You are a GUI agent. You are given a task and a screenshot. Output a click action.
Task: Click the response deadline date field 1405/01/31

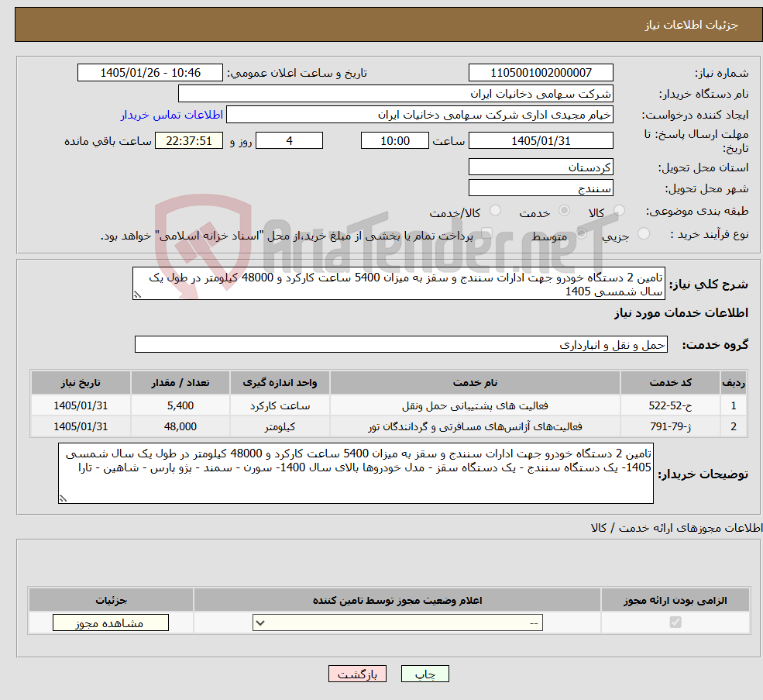541,141
